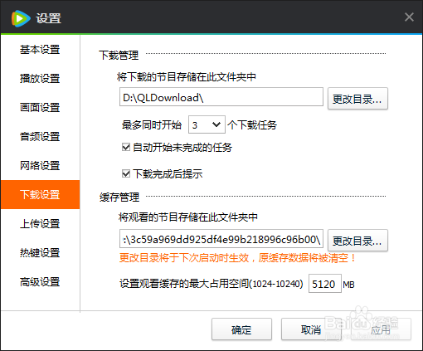
Task: Click 更改目录 button for download folder
Action: [357, 99]
